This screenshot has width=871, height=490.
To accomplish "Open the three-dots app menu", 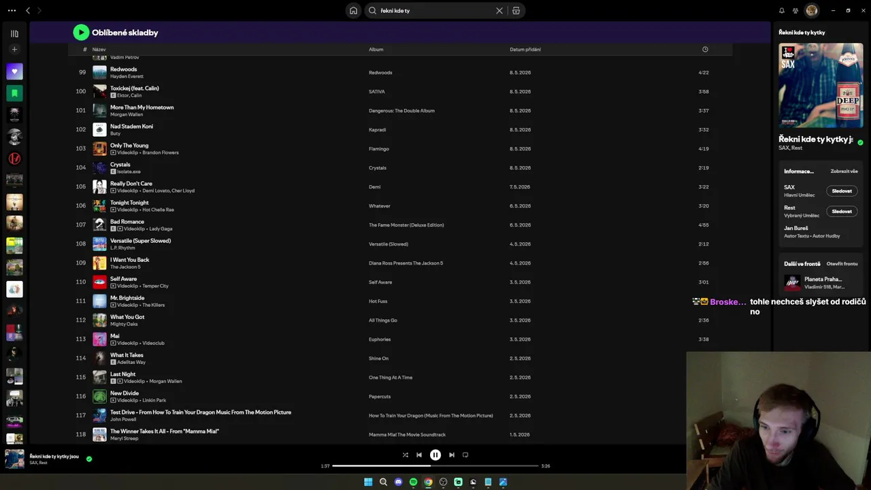I will click(x=12, y=11).
